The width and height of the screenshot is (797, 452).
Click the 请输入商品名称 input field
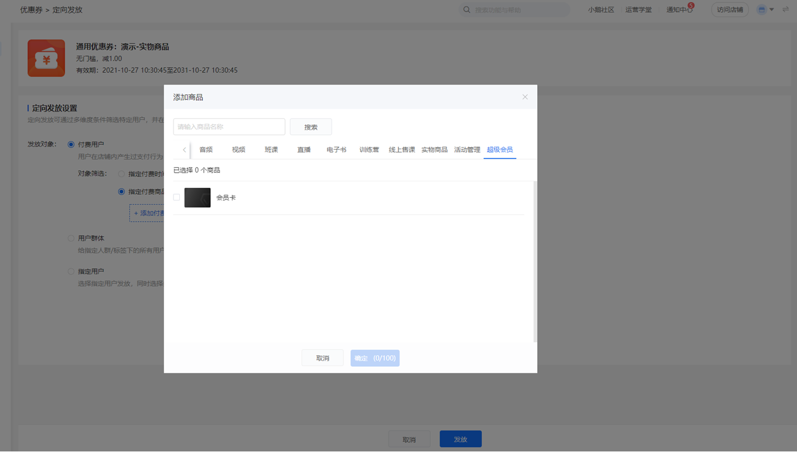pos(229,127)
